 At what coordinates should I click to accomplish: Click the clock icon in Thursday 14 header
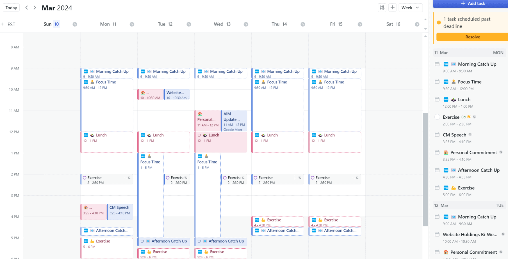(303, 24)
